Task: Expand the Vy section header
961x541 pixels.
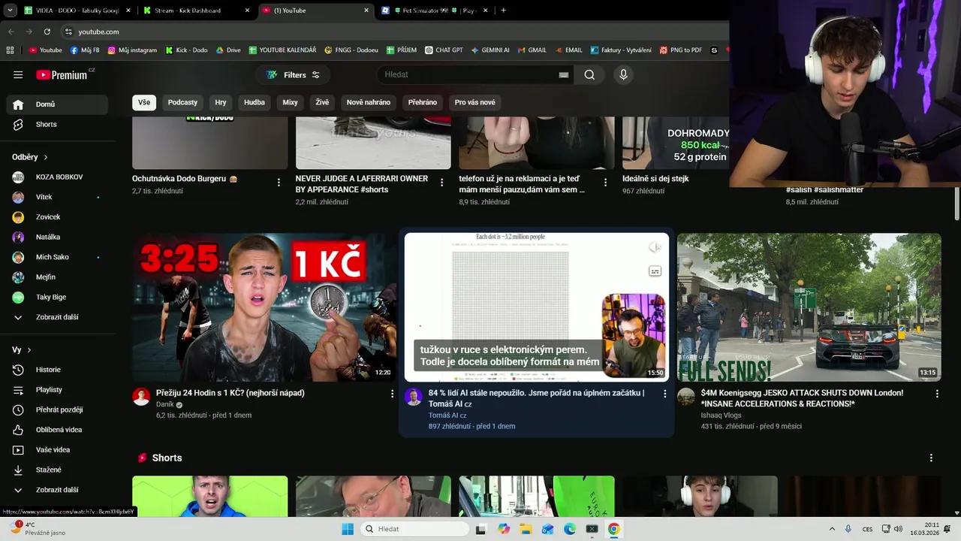Action: [22, 350]
